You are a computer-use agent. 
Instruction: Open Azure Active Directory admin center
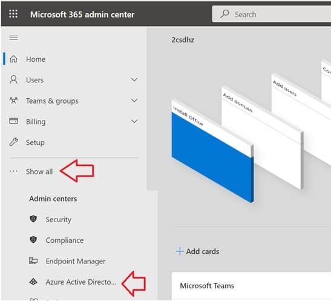pyautogui.click(x=81, y=282)
